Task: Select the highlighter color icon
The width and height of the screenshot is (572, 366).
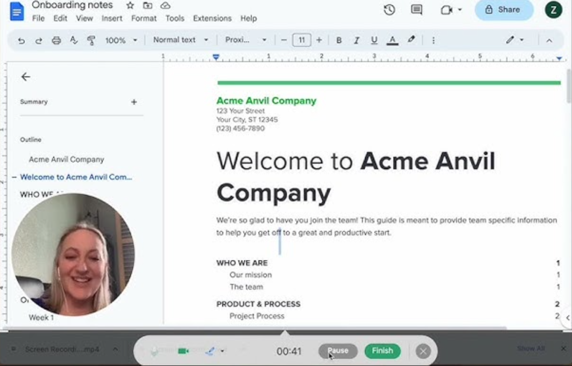Action: [411, 40]
